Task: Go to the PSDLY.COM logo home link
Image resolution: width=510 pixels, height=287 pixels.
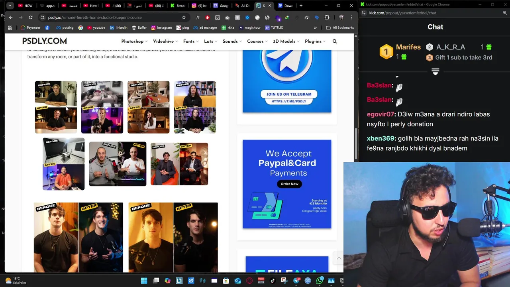Action: [x=45, y=41]
